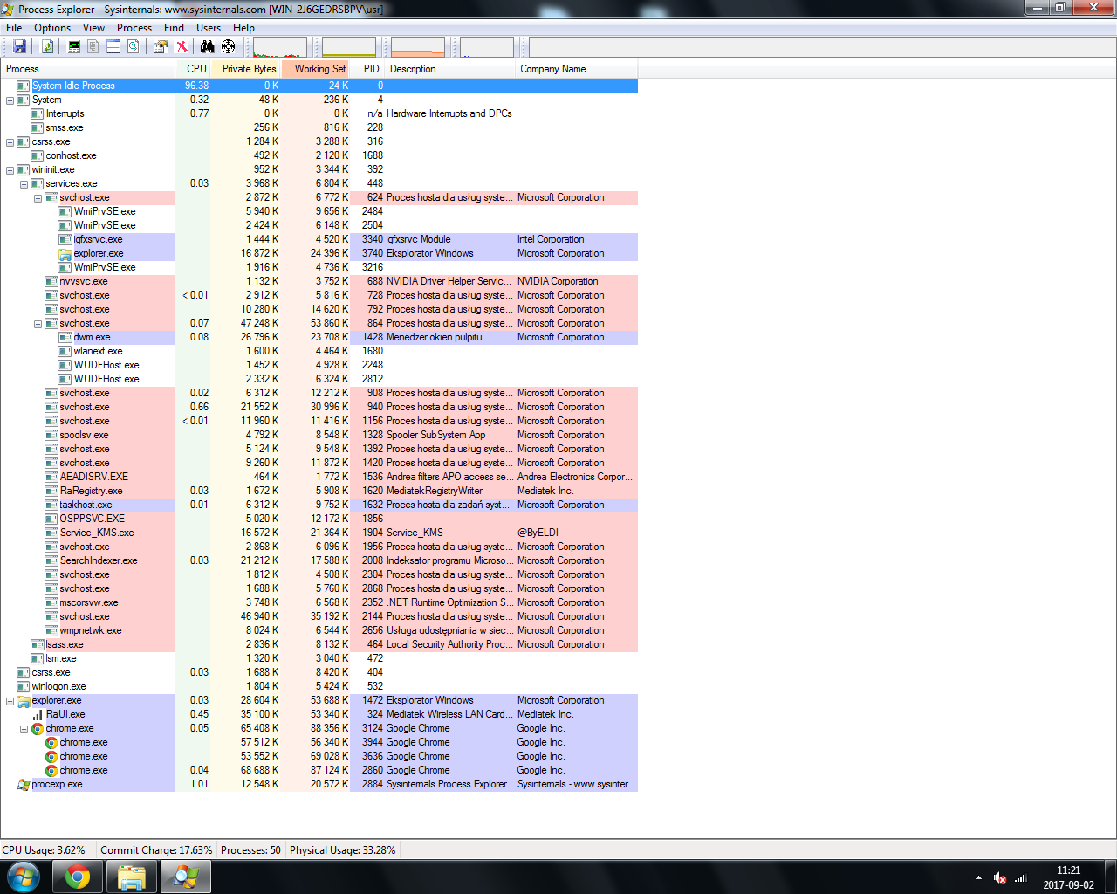
Task: Select the Service_KMS.exe process
Action: click(319, 533)
